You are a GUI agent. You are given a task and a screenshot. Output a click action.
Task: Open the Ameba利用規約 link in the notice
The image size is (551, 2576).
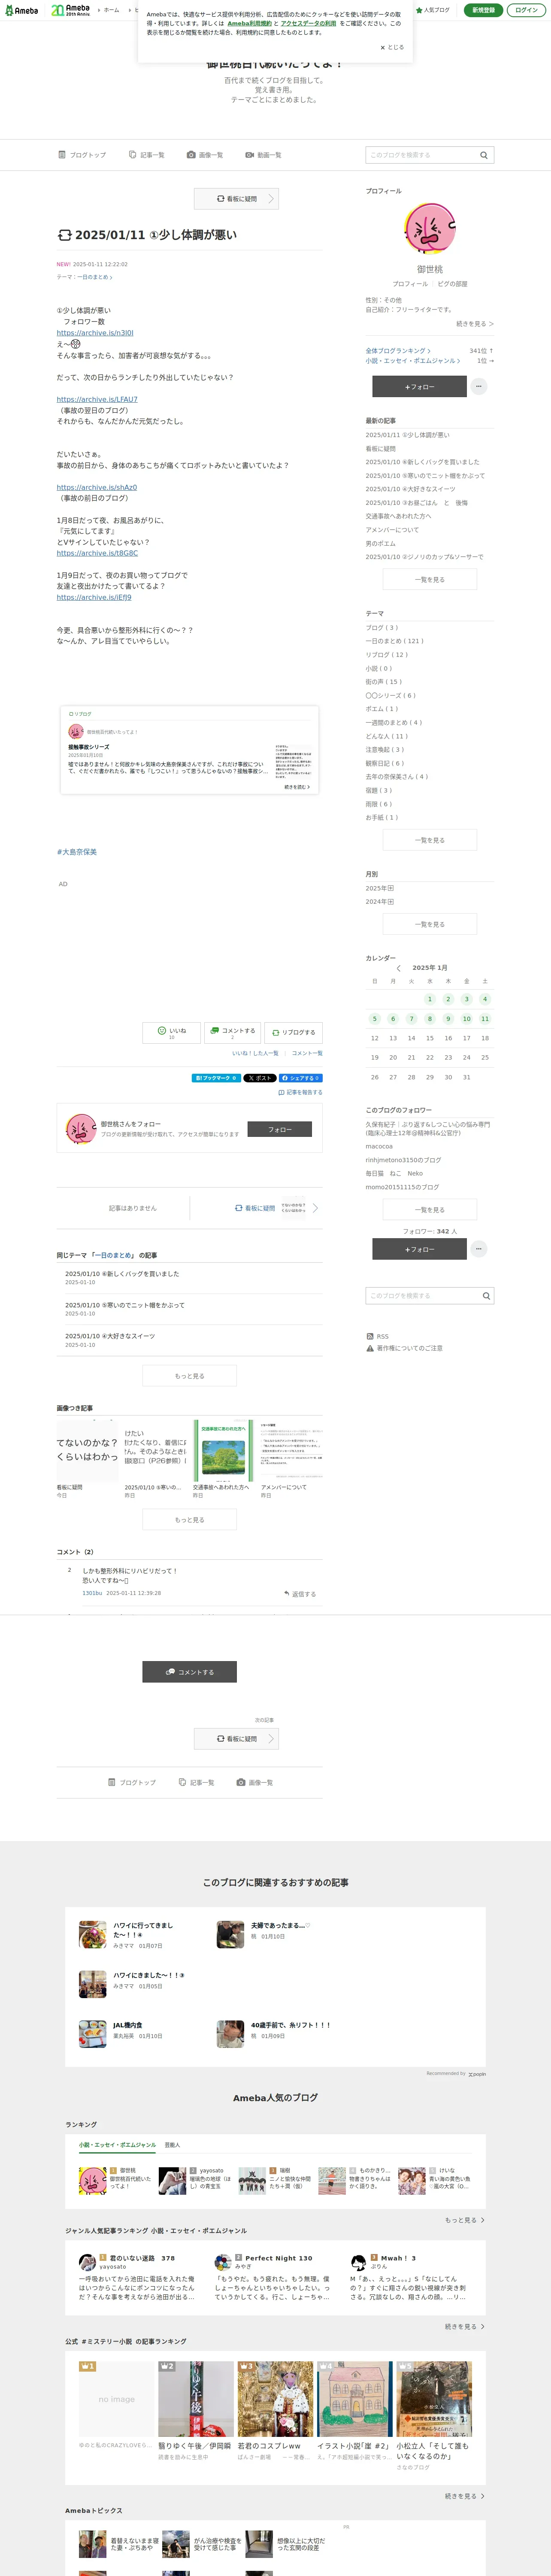[x=249, y=23]
